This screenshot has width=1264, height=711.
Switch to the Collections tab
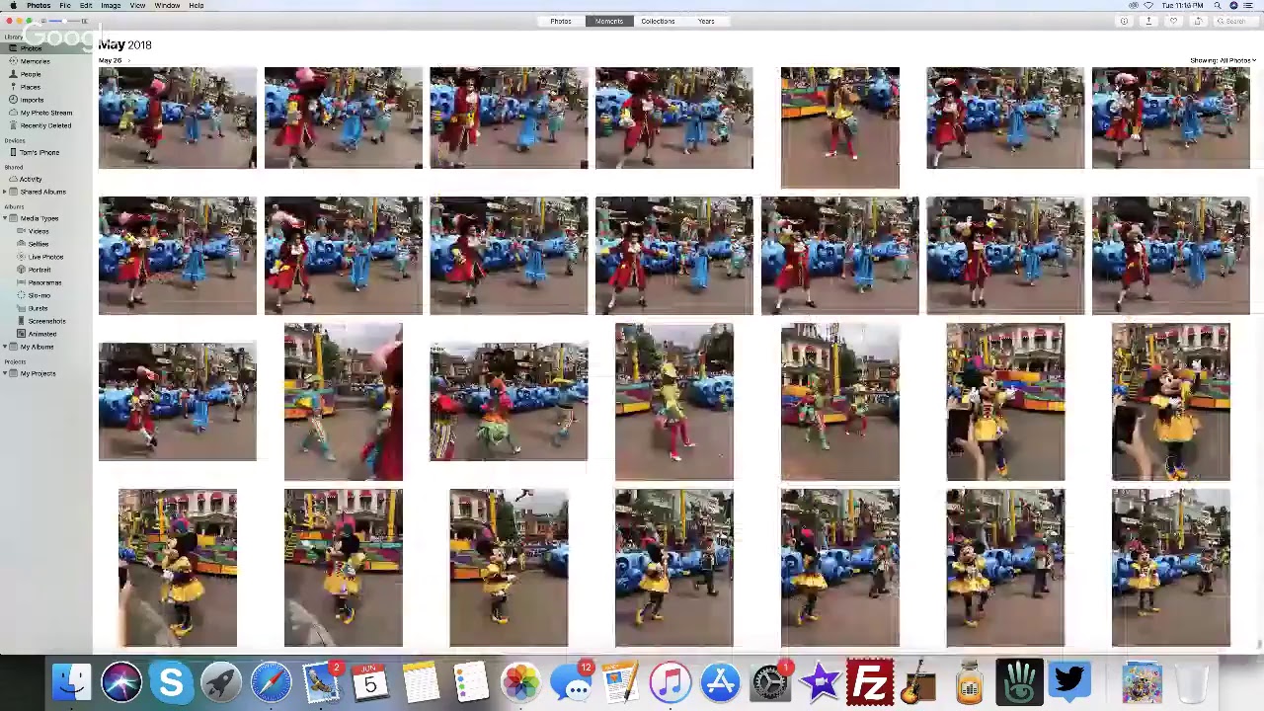click(657, 21)
